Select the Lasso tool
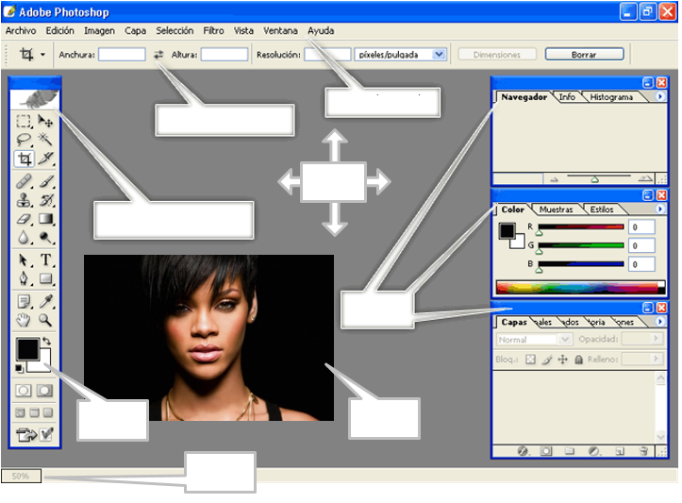Screen dimensions: 682x503 [x=24, y=140]
